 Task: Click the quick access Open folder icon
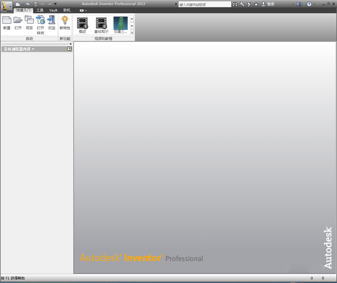(x=28, y=4)
